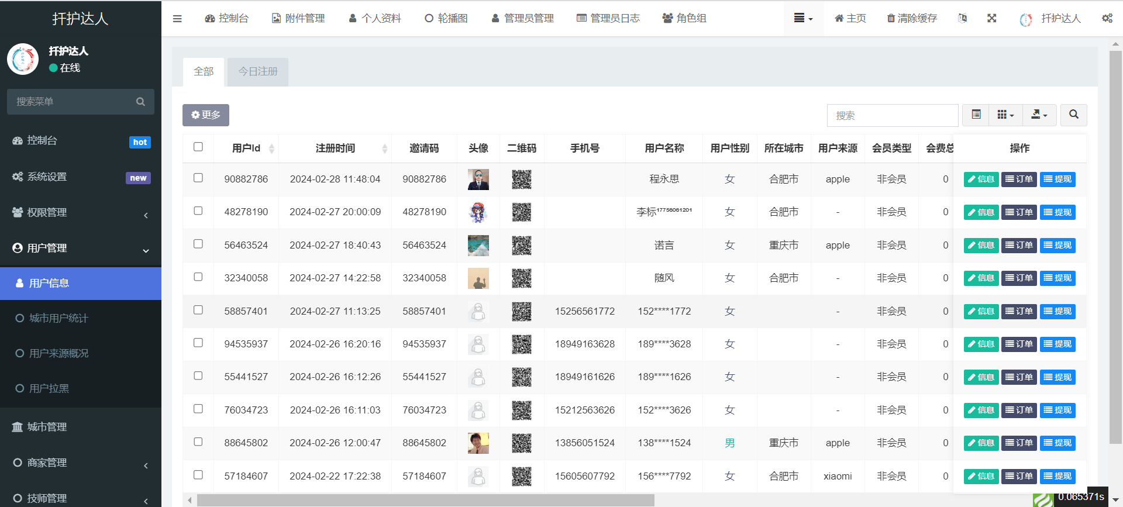Viewport: 1123px width, 507px height.
Task: Click 提现 button for user 56463524
Action: [x=1057, y=246]
